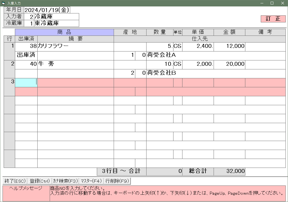Click row 3 product number input cell
This screenshot has height=202, width=288.
tap(26, 83)
